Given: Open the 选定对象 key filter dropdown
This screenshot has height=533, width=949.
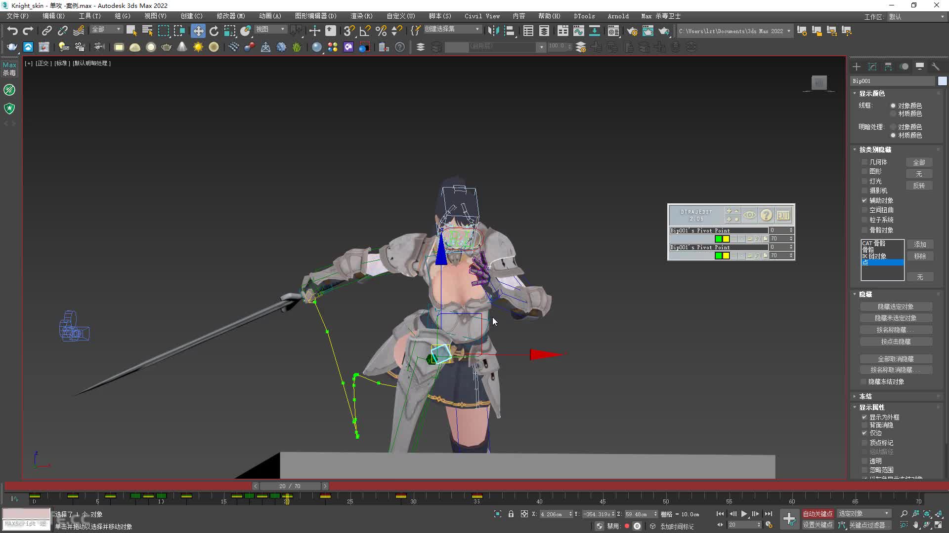Looking at the screenshot, I should [x=863, y=514].
